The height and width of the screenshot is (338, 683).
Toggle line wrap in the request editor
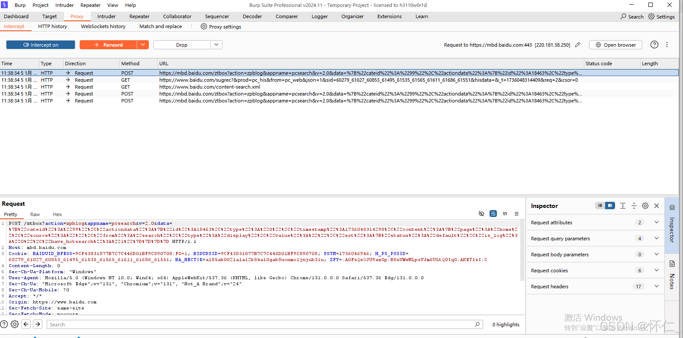(493, 214)
